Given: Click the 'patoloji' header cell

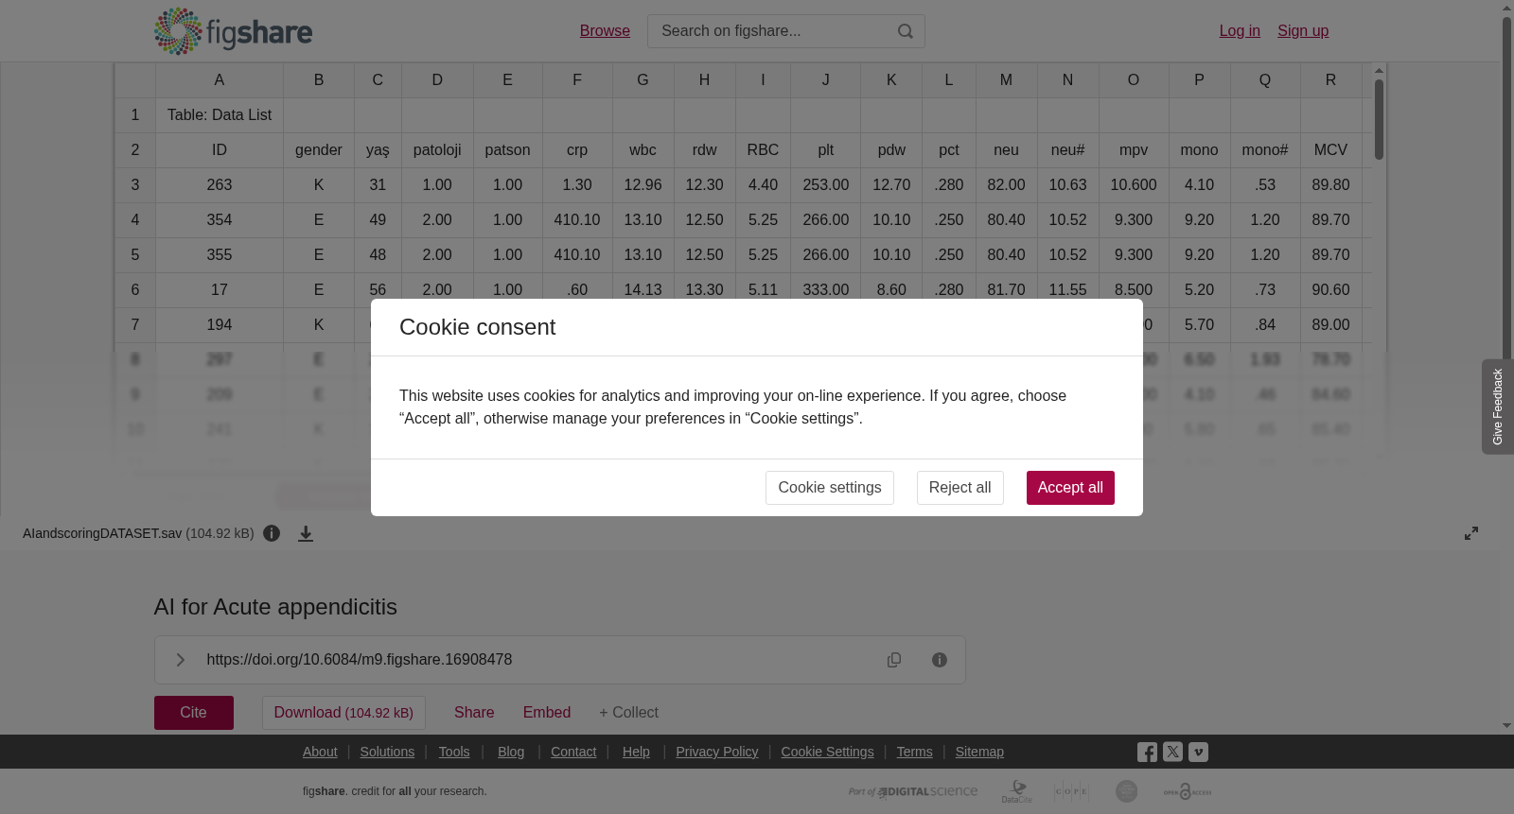Looking at the screenshot, I should tap(437, 150).
